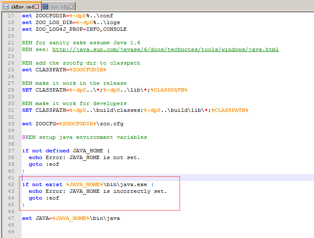Click the save icon on zoo.cfg tab
This screenshot has height=238, width=314.
[46, 7]
